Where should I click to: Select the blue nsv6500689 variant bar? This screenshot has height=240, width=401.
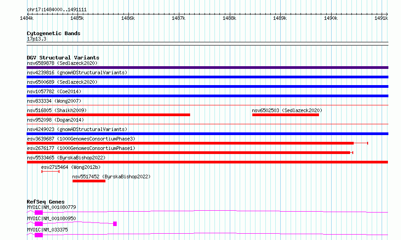pyautogui.click(x=207, y=86)
